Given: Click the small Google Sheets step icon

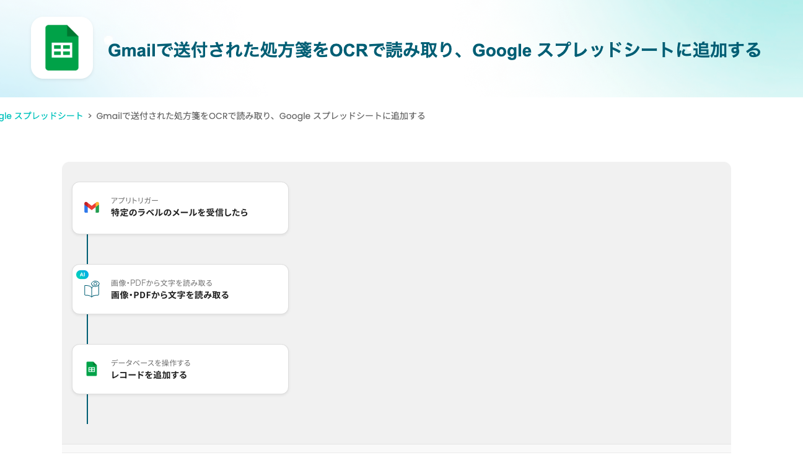Looking at the screenshot, I should point(92,369).
